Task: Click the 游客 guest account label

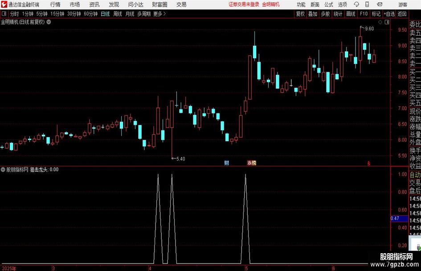Action: click(403, 4)
